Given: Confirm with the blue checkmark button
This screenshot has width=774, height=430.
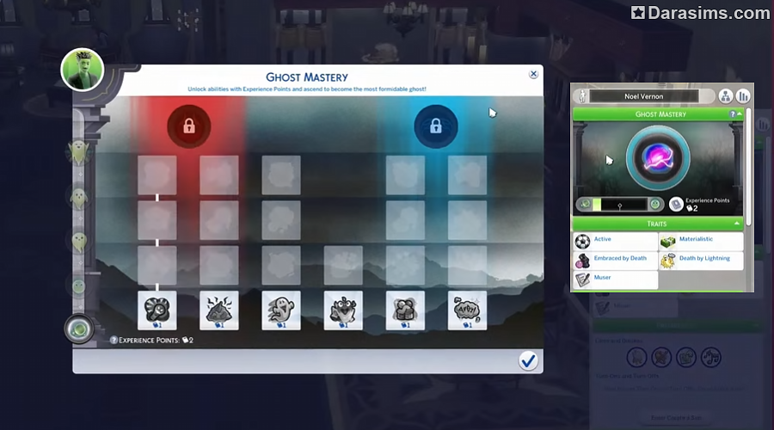Looking at the screenshot, I should [x=528, y=361].
